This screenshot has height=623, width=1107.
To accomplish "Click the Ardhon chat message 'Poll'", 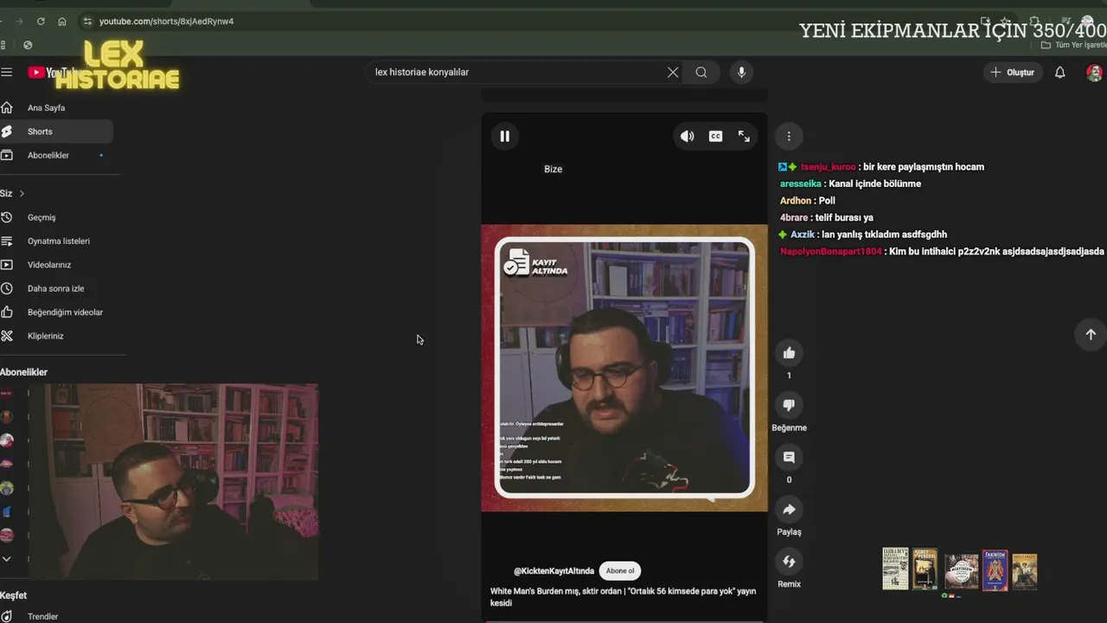I will 808,201.
